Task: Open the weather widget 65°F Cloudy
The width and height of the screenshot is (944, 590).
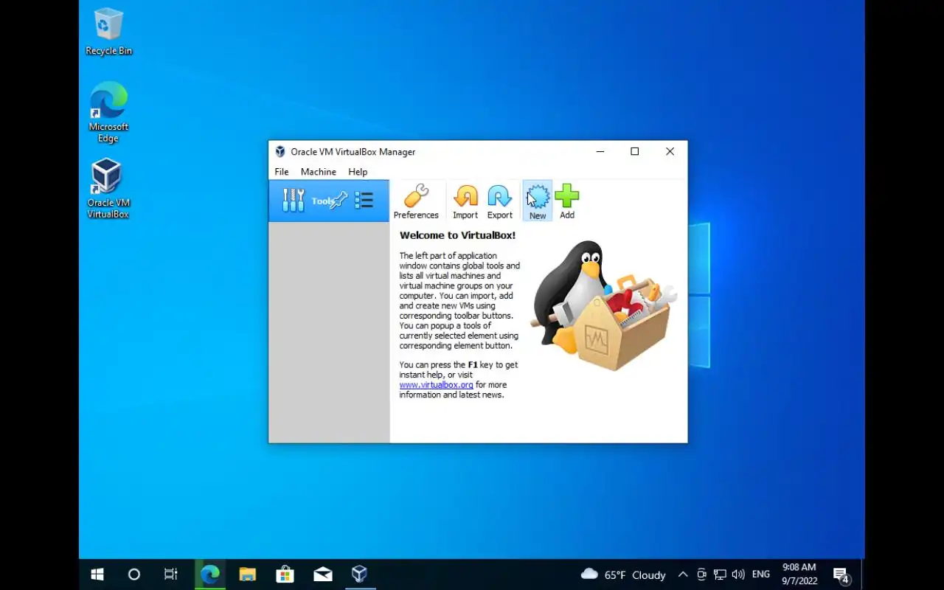Action: pos(623,575)
